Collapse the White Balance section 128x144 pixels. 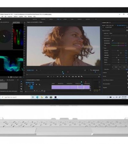click(x=103, y=38)
